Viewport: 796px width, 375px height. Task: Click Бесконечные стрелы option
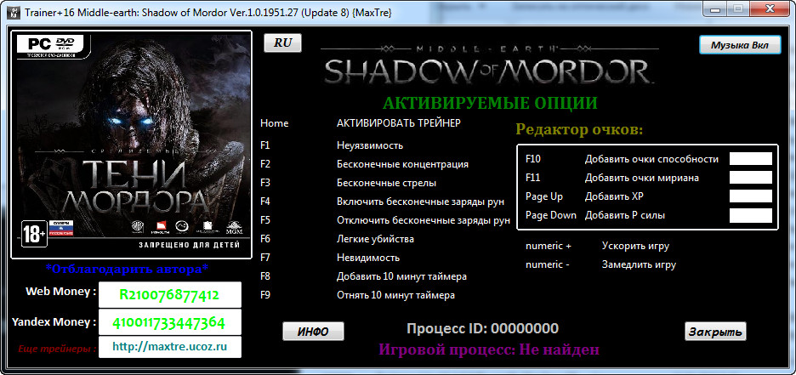(x=386, y=183)
